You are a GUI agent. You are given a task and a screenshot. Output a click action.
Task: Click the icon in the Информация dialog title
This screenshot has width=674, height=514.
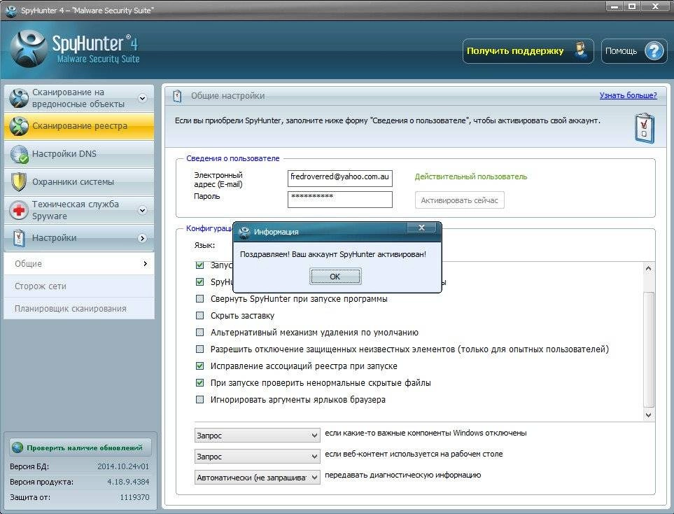point(244,232)
